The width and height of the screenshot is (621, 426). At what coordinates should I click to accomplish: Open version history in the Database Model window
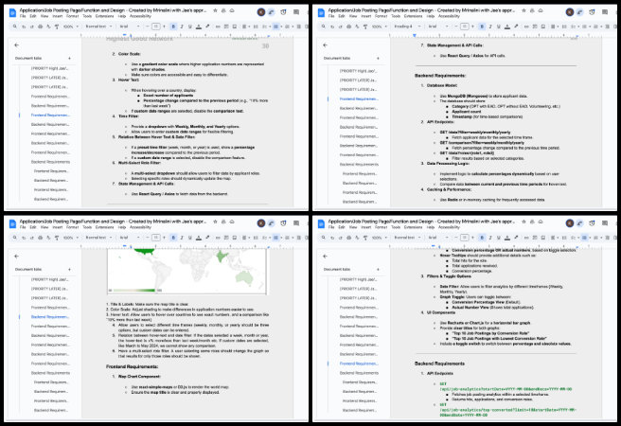pos(592,12)
